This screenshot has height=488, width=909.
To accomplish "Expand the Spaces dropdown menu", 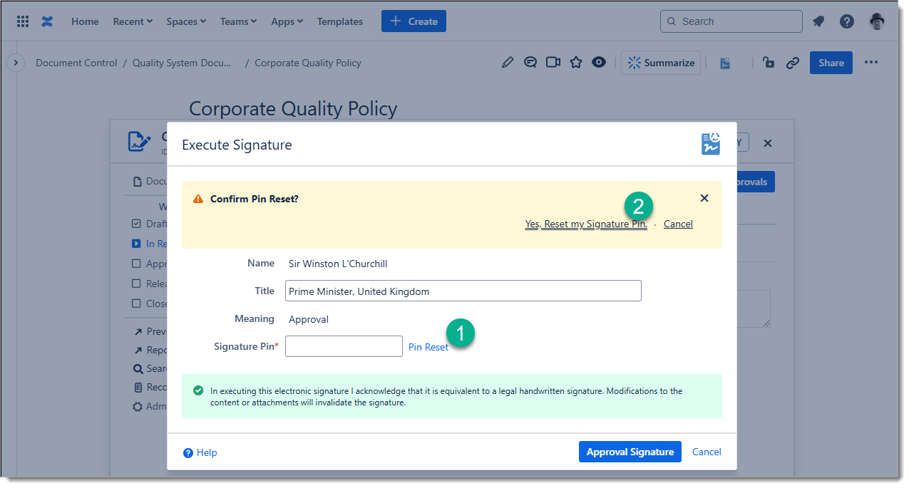I will [186, 21].
